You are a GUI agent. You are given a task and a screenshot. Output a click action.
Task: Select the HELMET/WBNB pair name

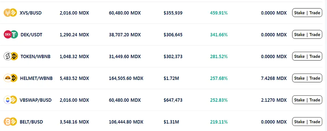point(36,78)
